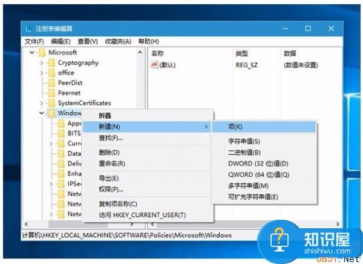Open the 收藏夹(A) menu

coord(118,42)
